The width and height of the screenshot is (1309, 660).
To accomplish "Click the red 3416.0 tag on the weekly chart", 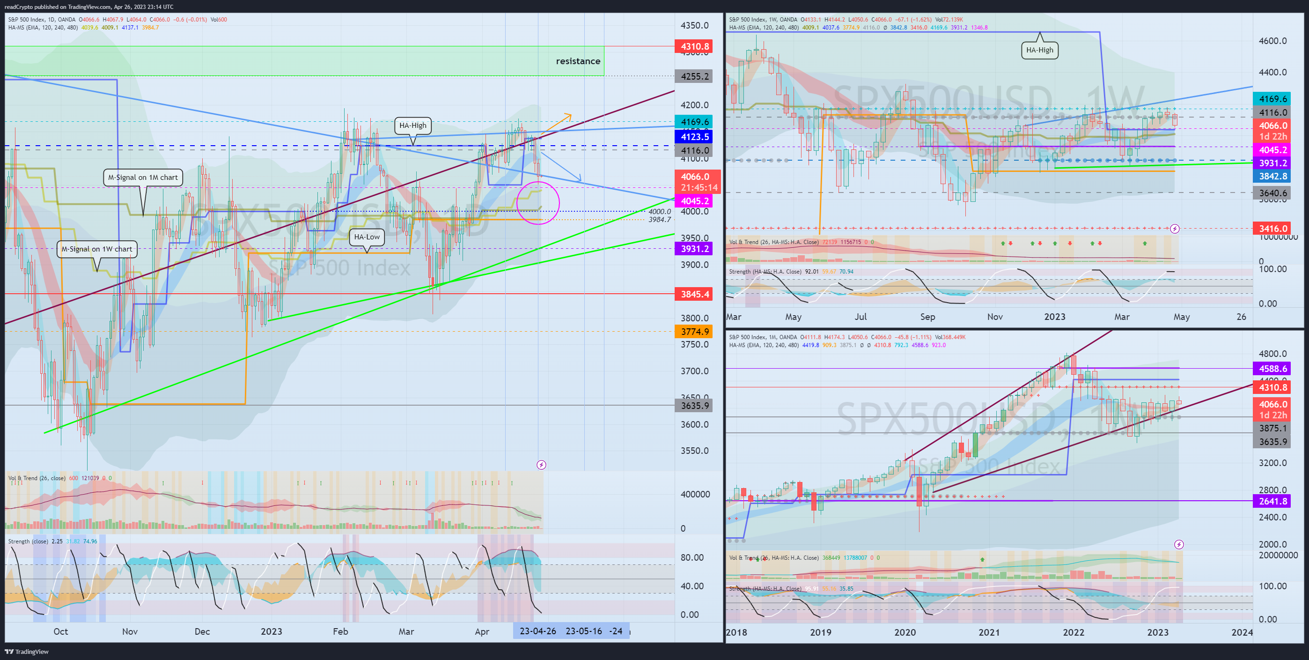I will 1272,229.
